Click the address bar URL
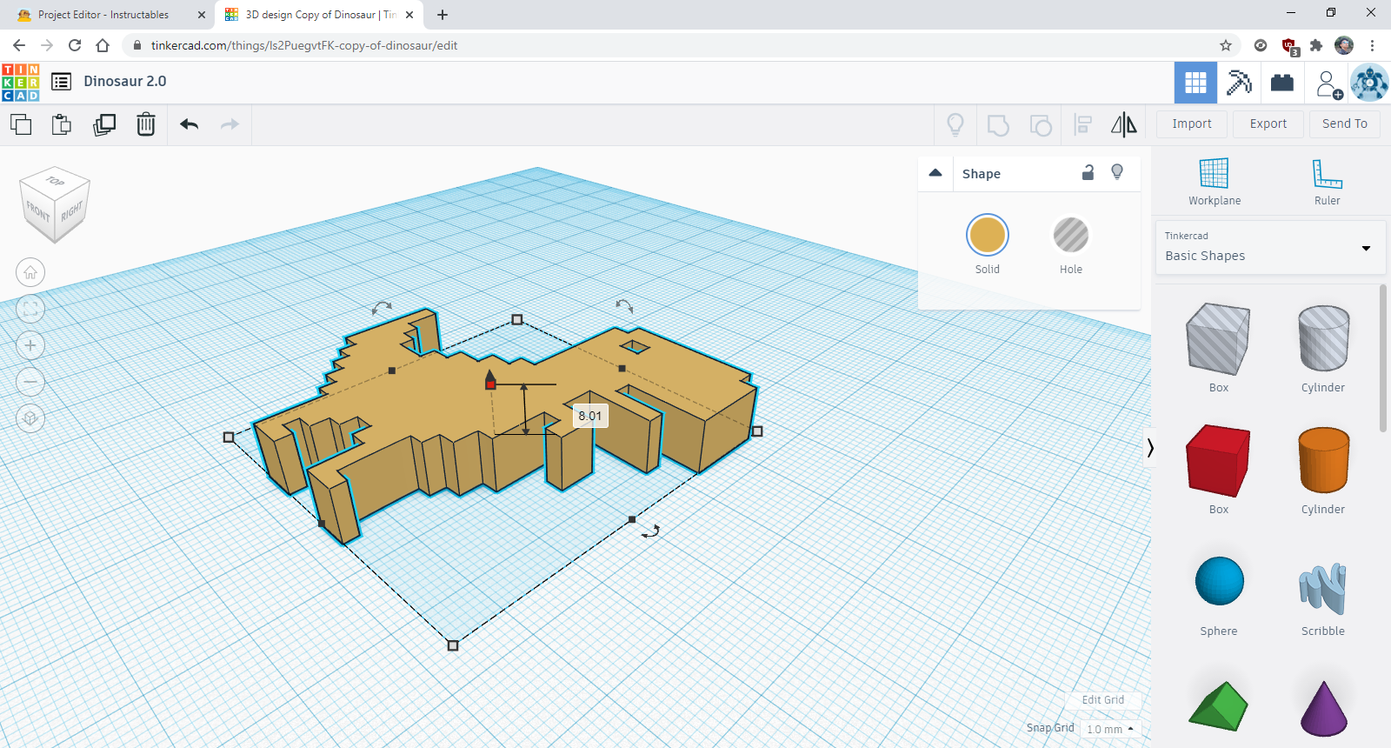Screen dimensions: 1391x748 (304, 45)
